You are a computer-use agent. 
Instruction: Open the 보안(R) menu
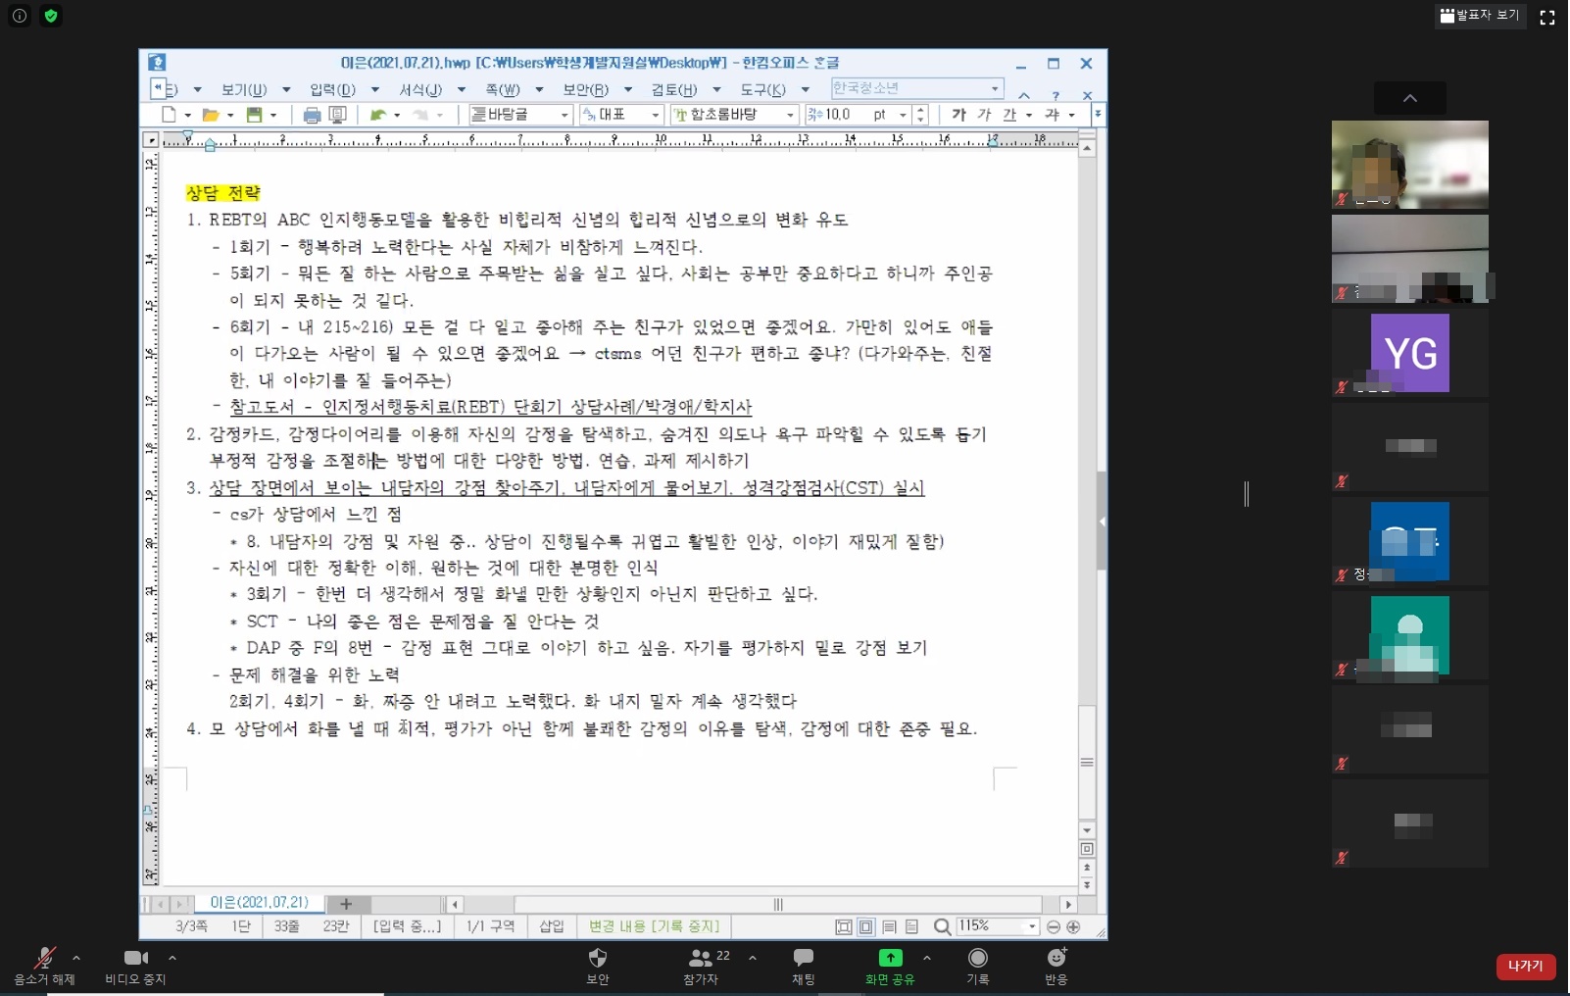click(x=585, y=89)
